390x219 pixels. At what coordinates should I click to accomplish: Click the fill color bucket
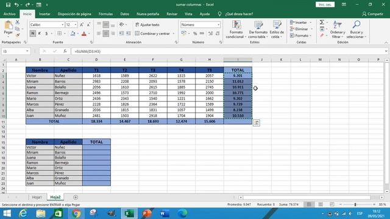pos(73,33)
